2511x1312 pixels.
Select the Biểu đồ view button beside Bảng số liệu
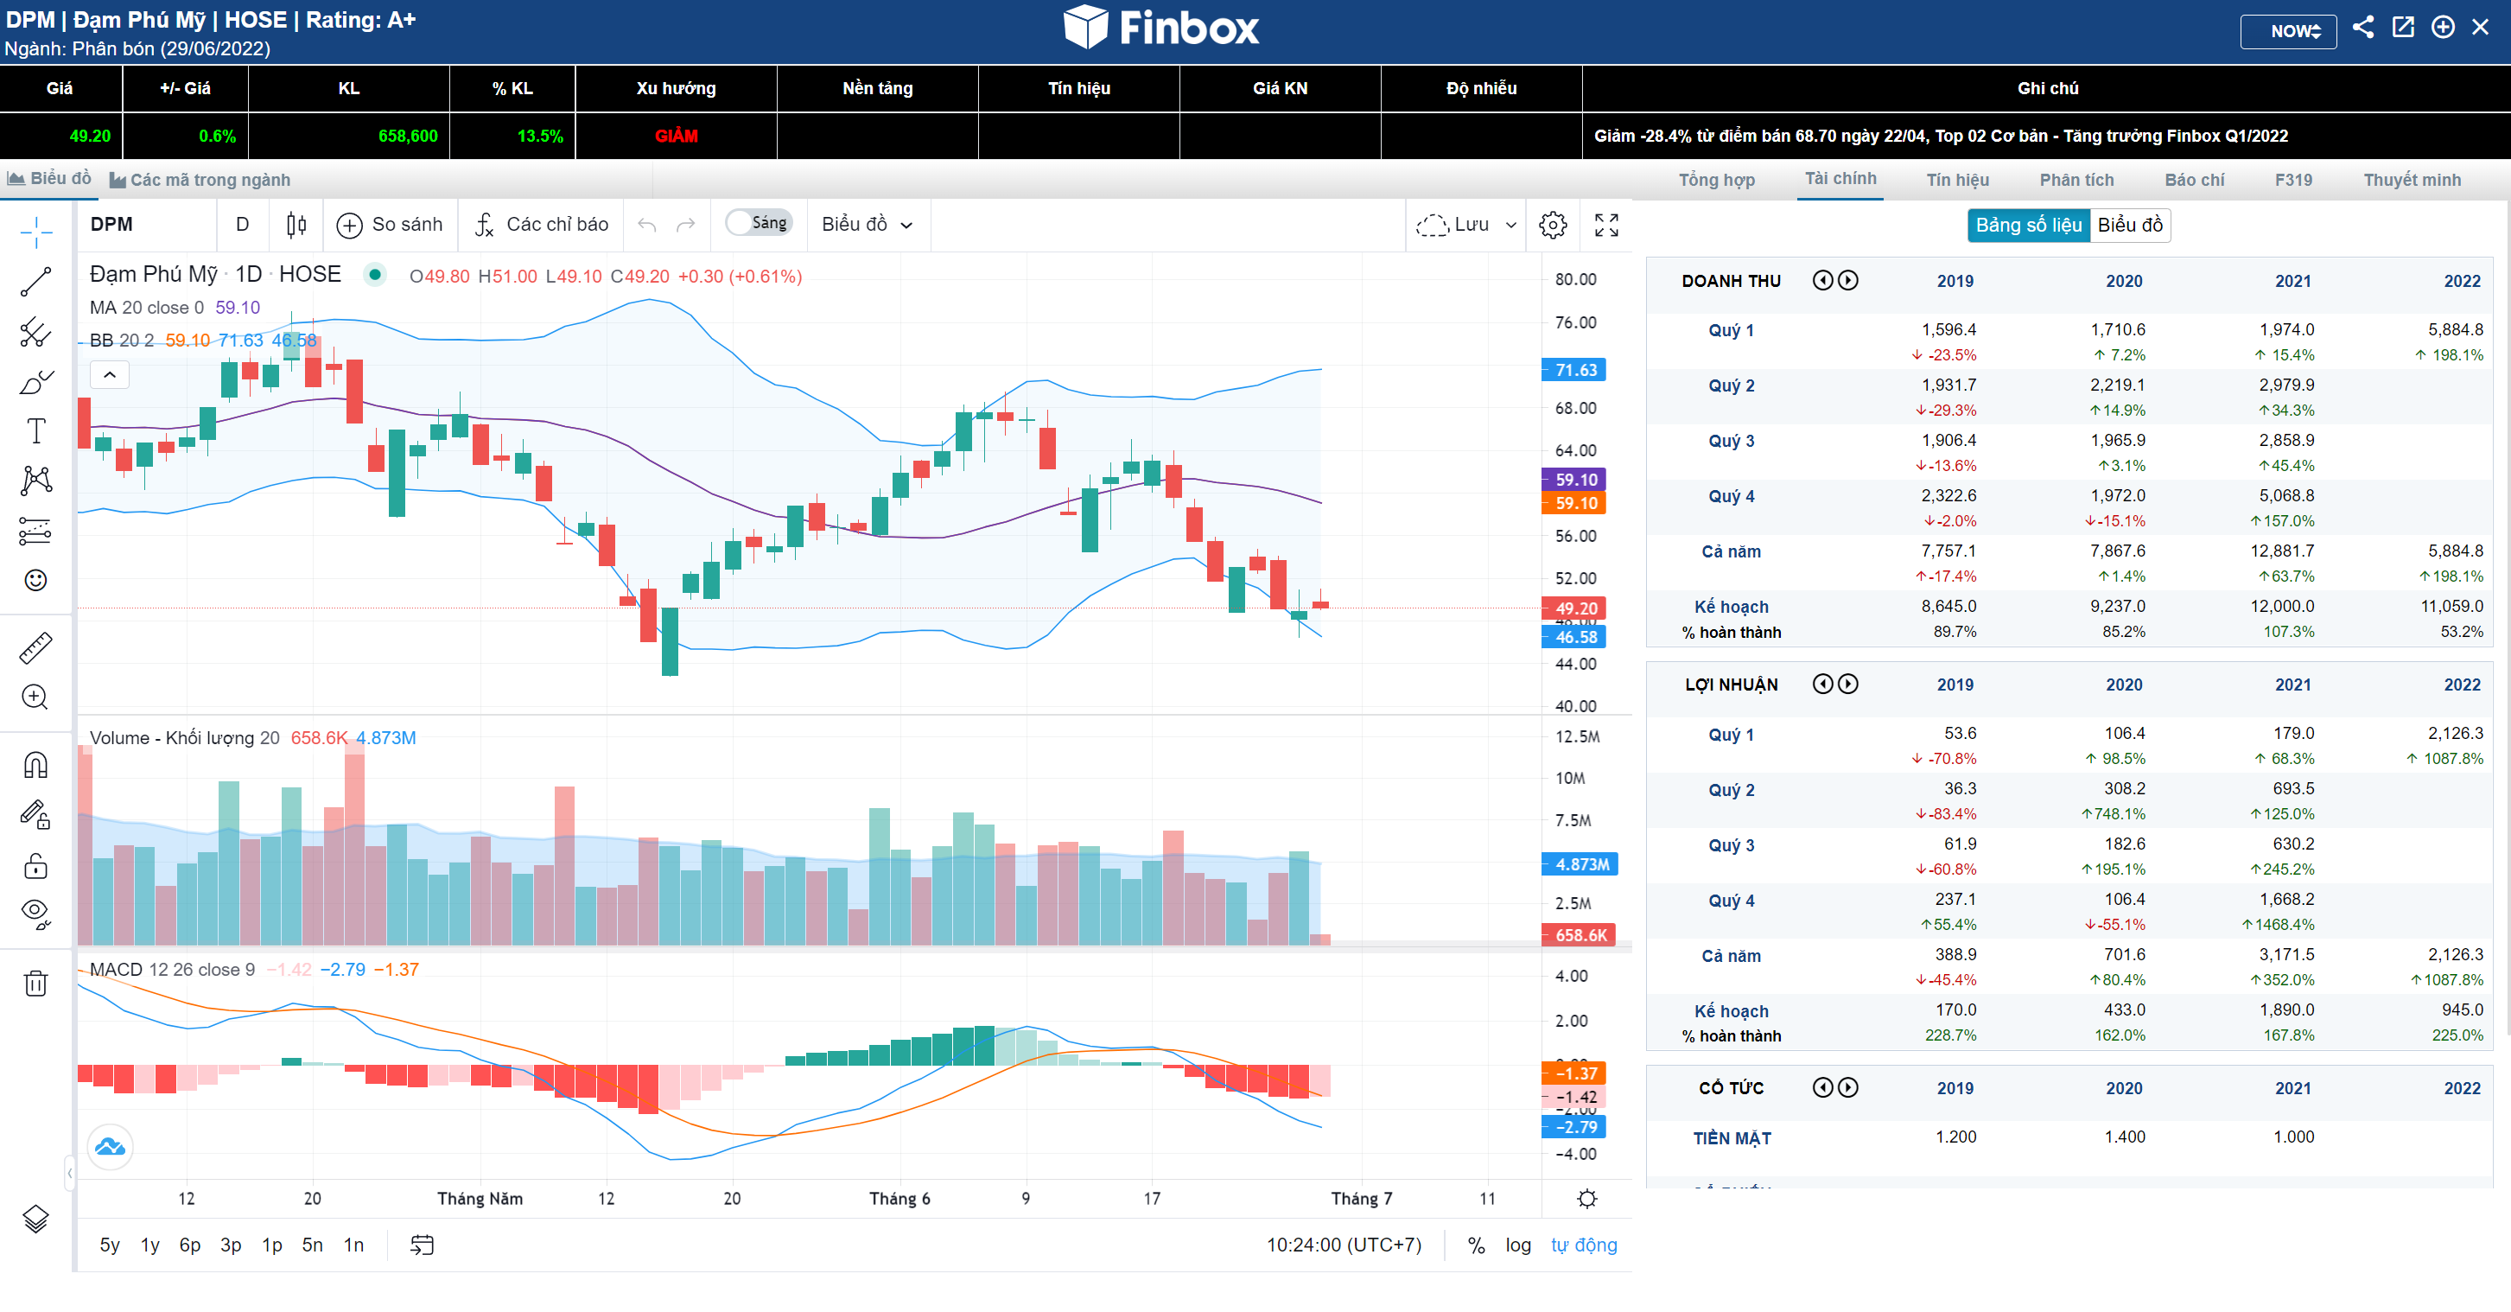(x=2130, y=226)
